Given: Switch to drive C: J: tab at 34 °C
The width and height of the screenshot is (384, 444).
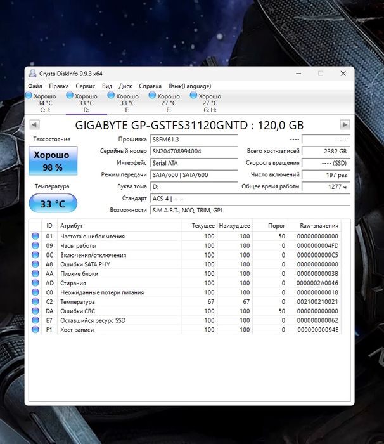Looking at the screenshot, I should (45, 103).
